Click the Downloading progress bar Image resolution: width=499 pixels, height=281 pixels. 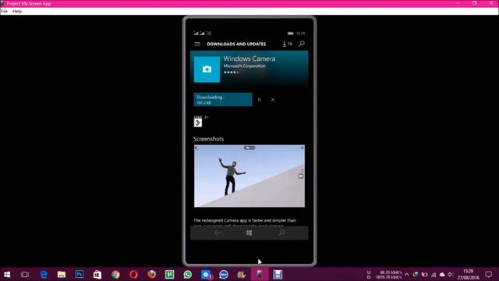[223, 100]
